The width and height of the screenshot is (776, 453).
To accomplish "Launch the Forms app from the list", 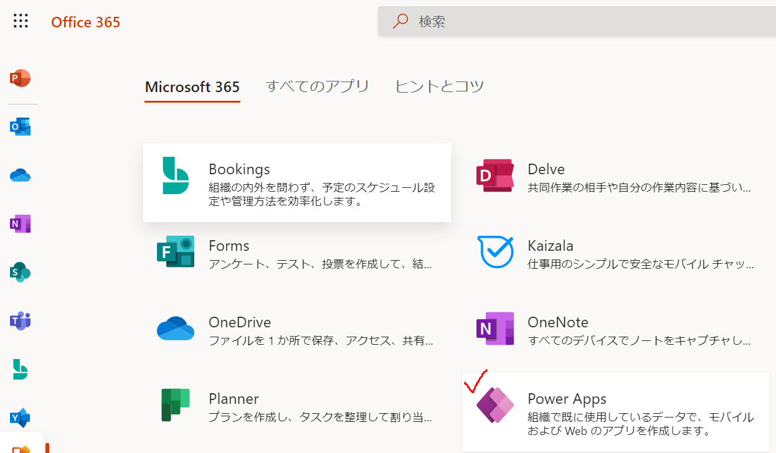I will pos(296,254).
